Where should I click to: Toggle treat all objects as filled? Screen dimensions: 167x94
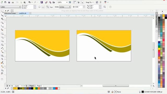(x=105, y=7)
